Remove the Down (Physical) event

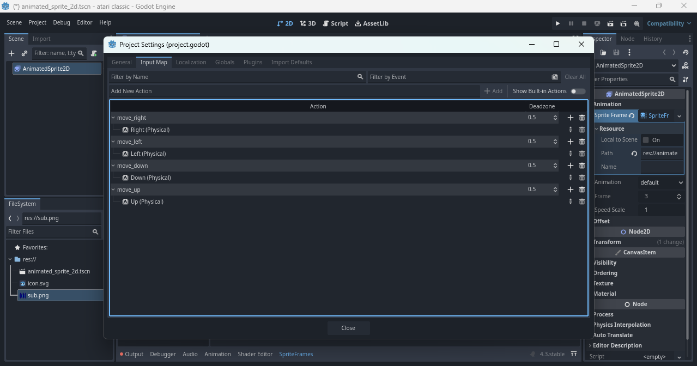[x=582, y=178]
